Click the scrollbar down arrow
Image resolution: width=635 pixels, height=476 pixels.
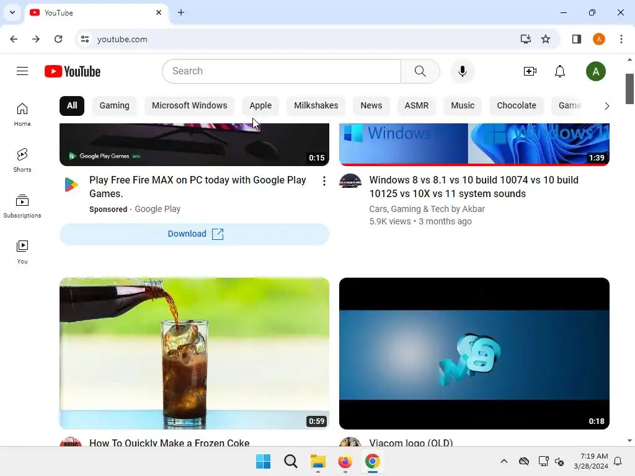(629, 441)
